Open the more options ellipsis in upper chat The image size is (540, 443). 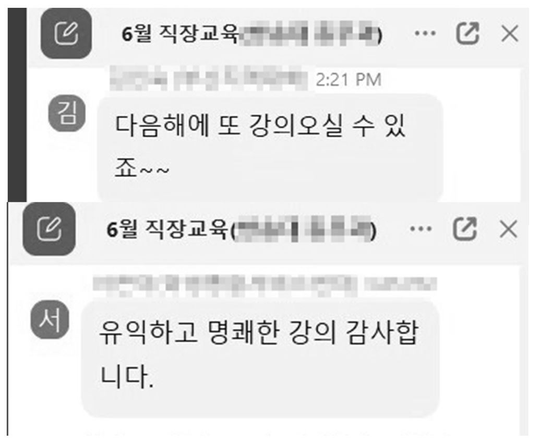pyautogui.click(x=425, y=33)
